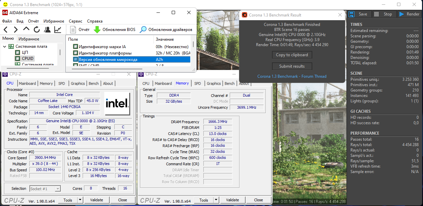The width and height of the screenshot is (423, 206).
Task: Select Memory tab in left CPU-Z
Action: click(46, 83)
